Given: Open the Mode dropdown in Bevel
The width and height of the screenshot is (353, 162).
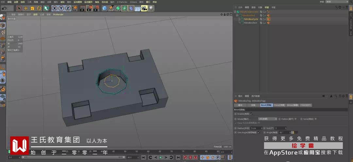Looking at the screenshot, I should click(268, 119).
